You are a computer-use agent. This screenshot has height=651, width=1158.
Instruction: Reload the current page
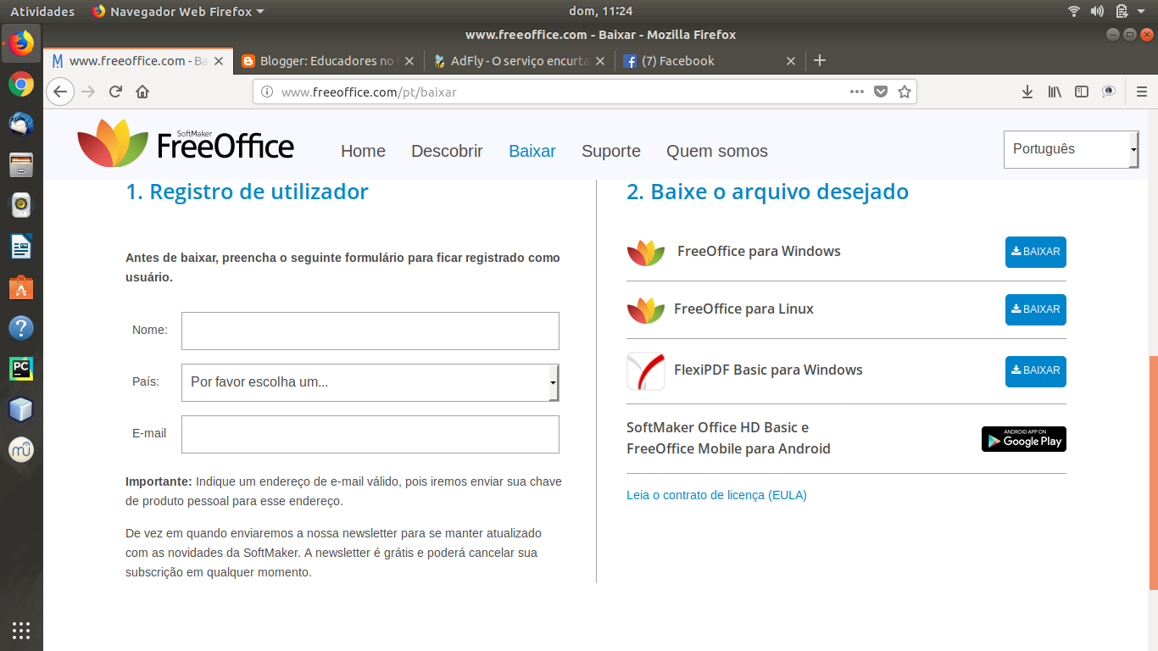pyautogui.click(x=115, y=92)
